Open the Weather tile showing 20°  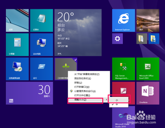78,33
